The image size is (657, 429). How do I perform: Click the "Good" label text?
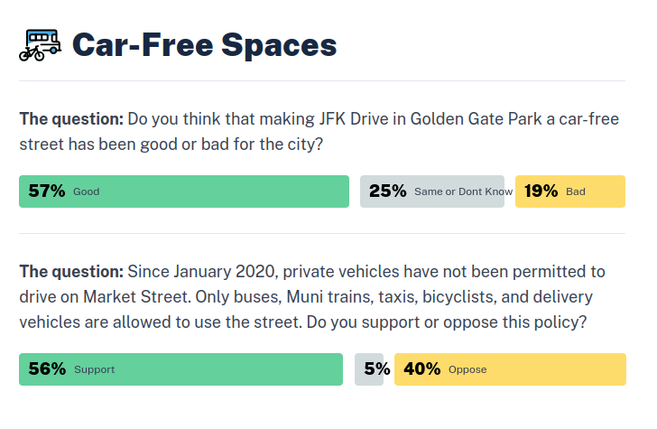click(x=87, y=192)
